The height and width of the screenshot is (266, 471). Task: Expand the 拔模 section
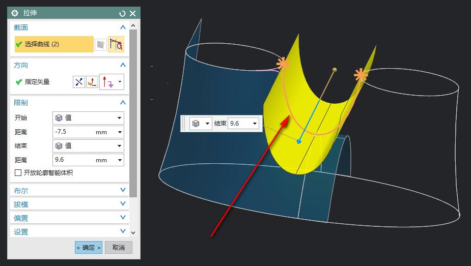[123, 203]
